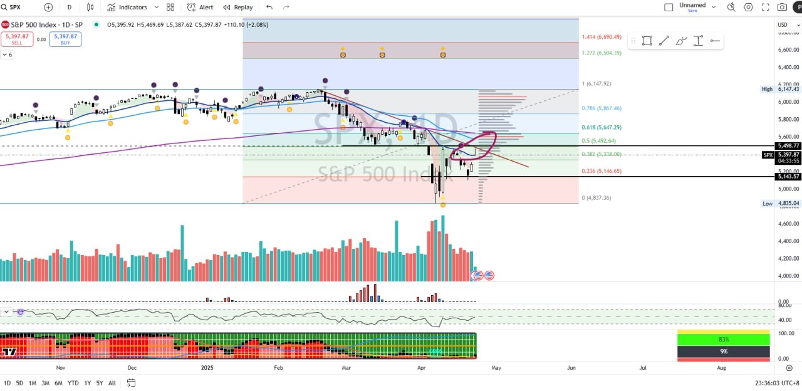The width and height of the screenshot is (802, 391).
Task: Click the Unnamed layout name
Action: click(x=692, y=5)
